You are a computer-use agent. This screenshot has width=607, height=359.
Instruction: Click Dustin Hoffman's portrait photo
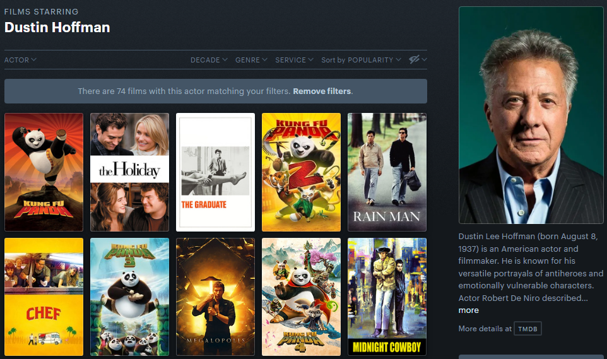click(531, 115)
